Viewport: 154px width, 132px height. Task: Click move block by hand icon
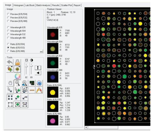coord(25,105)
